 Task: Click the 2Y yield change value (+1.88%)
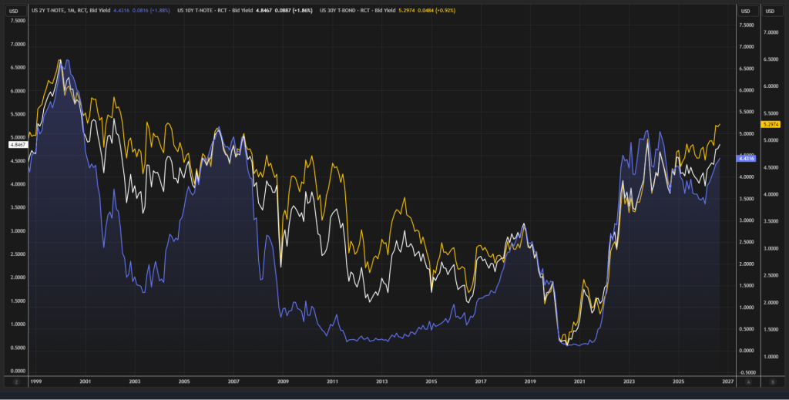coord(160,11)
